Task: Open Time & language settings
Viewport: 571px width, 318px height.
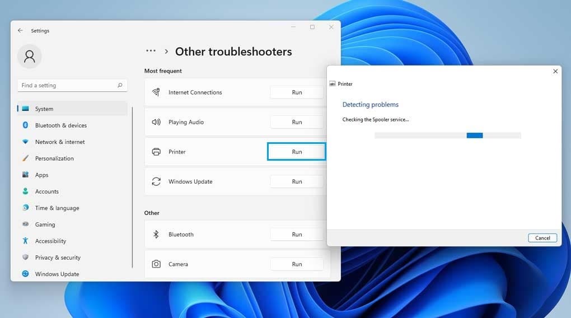Action: click(x=72, y=208)
